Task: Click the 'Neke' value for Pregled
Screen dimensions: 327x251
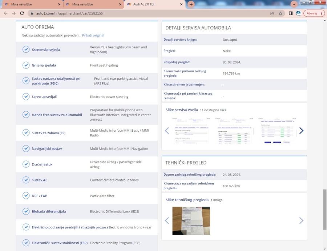Action: (x=226, y=51)
